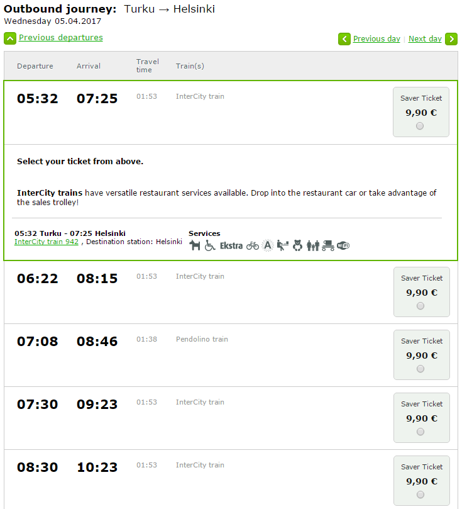Click the pet-friendly dog service icon
Image resolution: width=467 pixels, height=509 pixels.
[194, 245]
